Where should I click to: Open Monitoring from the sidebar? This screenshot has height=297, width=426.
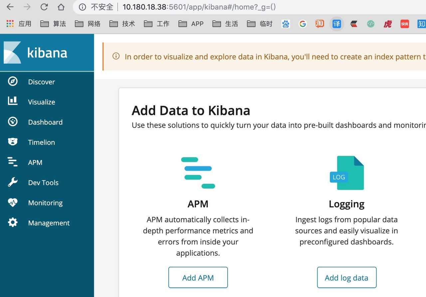tap(45, 203)
